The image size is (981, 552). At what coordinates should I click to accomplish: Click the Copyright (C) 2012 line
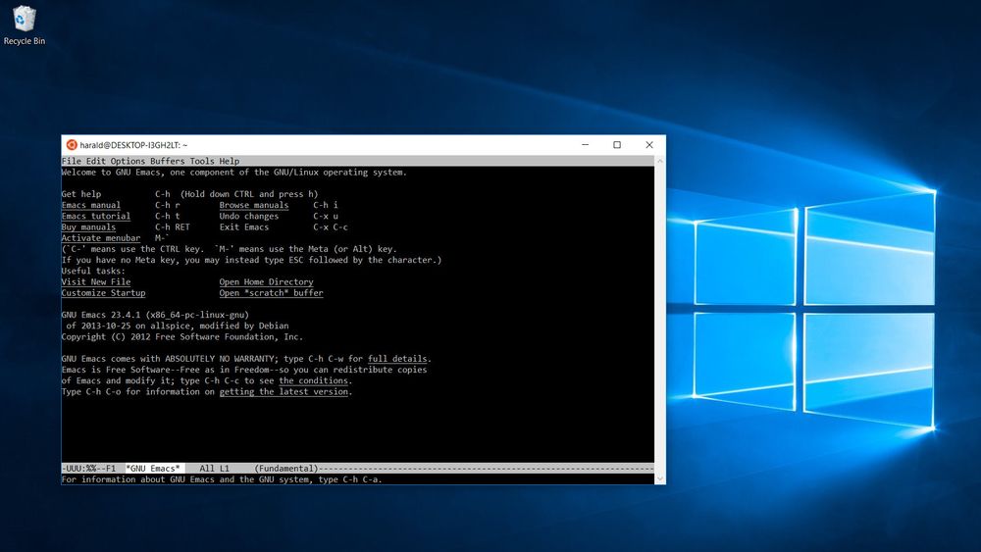(x=182, y=337)
